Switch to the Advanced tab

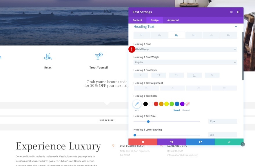click(173, 20)
